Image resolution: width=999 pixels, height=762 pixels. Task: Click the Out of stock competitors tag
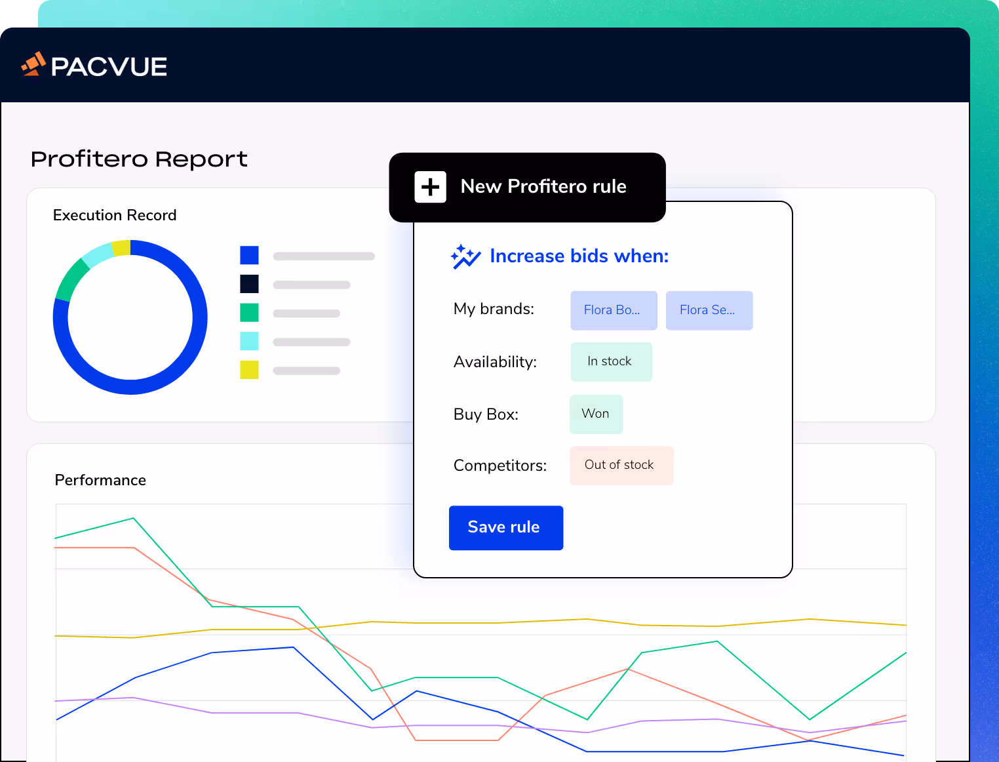click(621, 466)
